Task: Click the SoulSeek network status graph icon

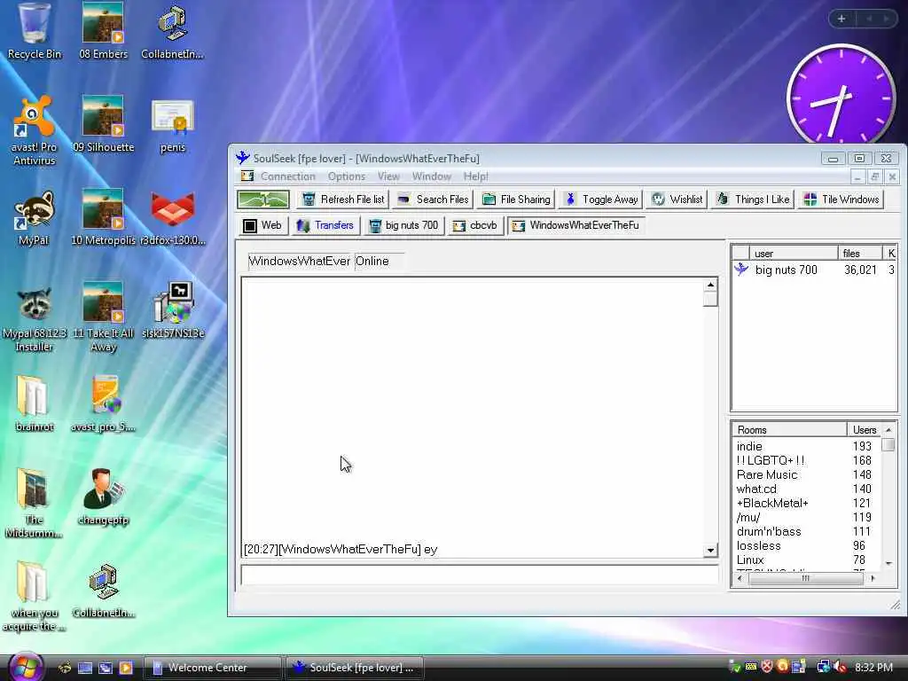Action: point(262,200)
